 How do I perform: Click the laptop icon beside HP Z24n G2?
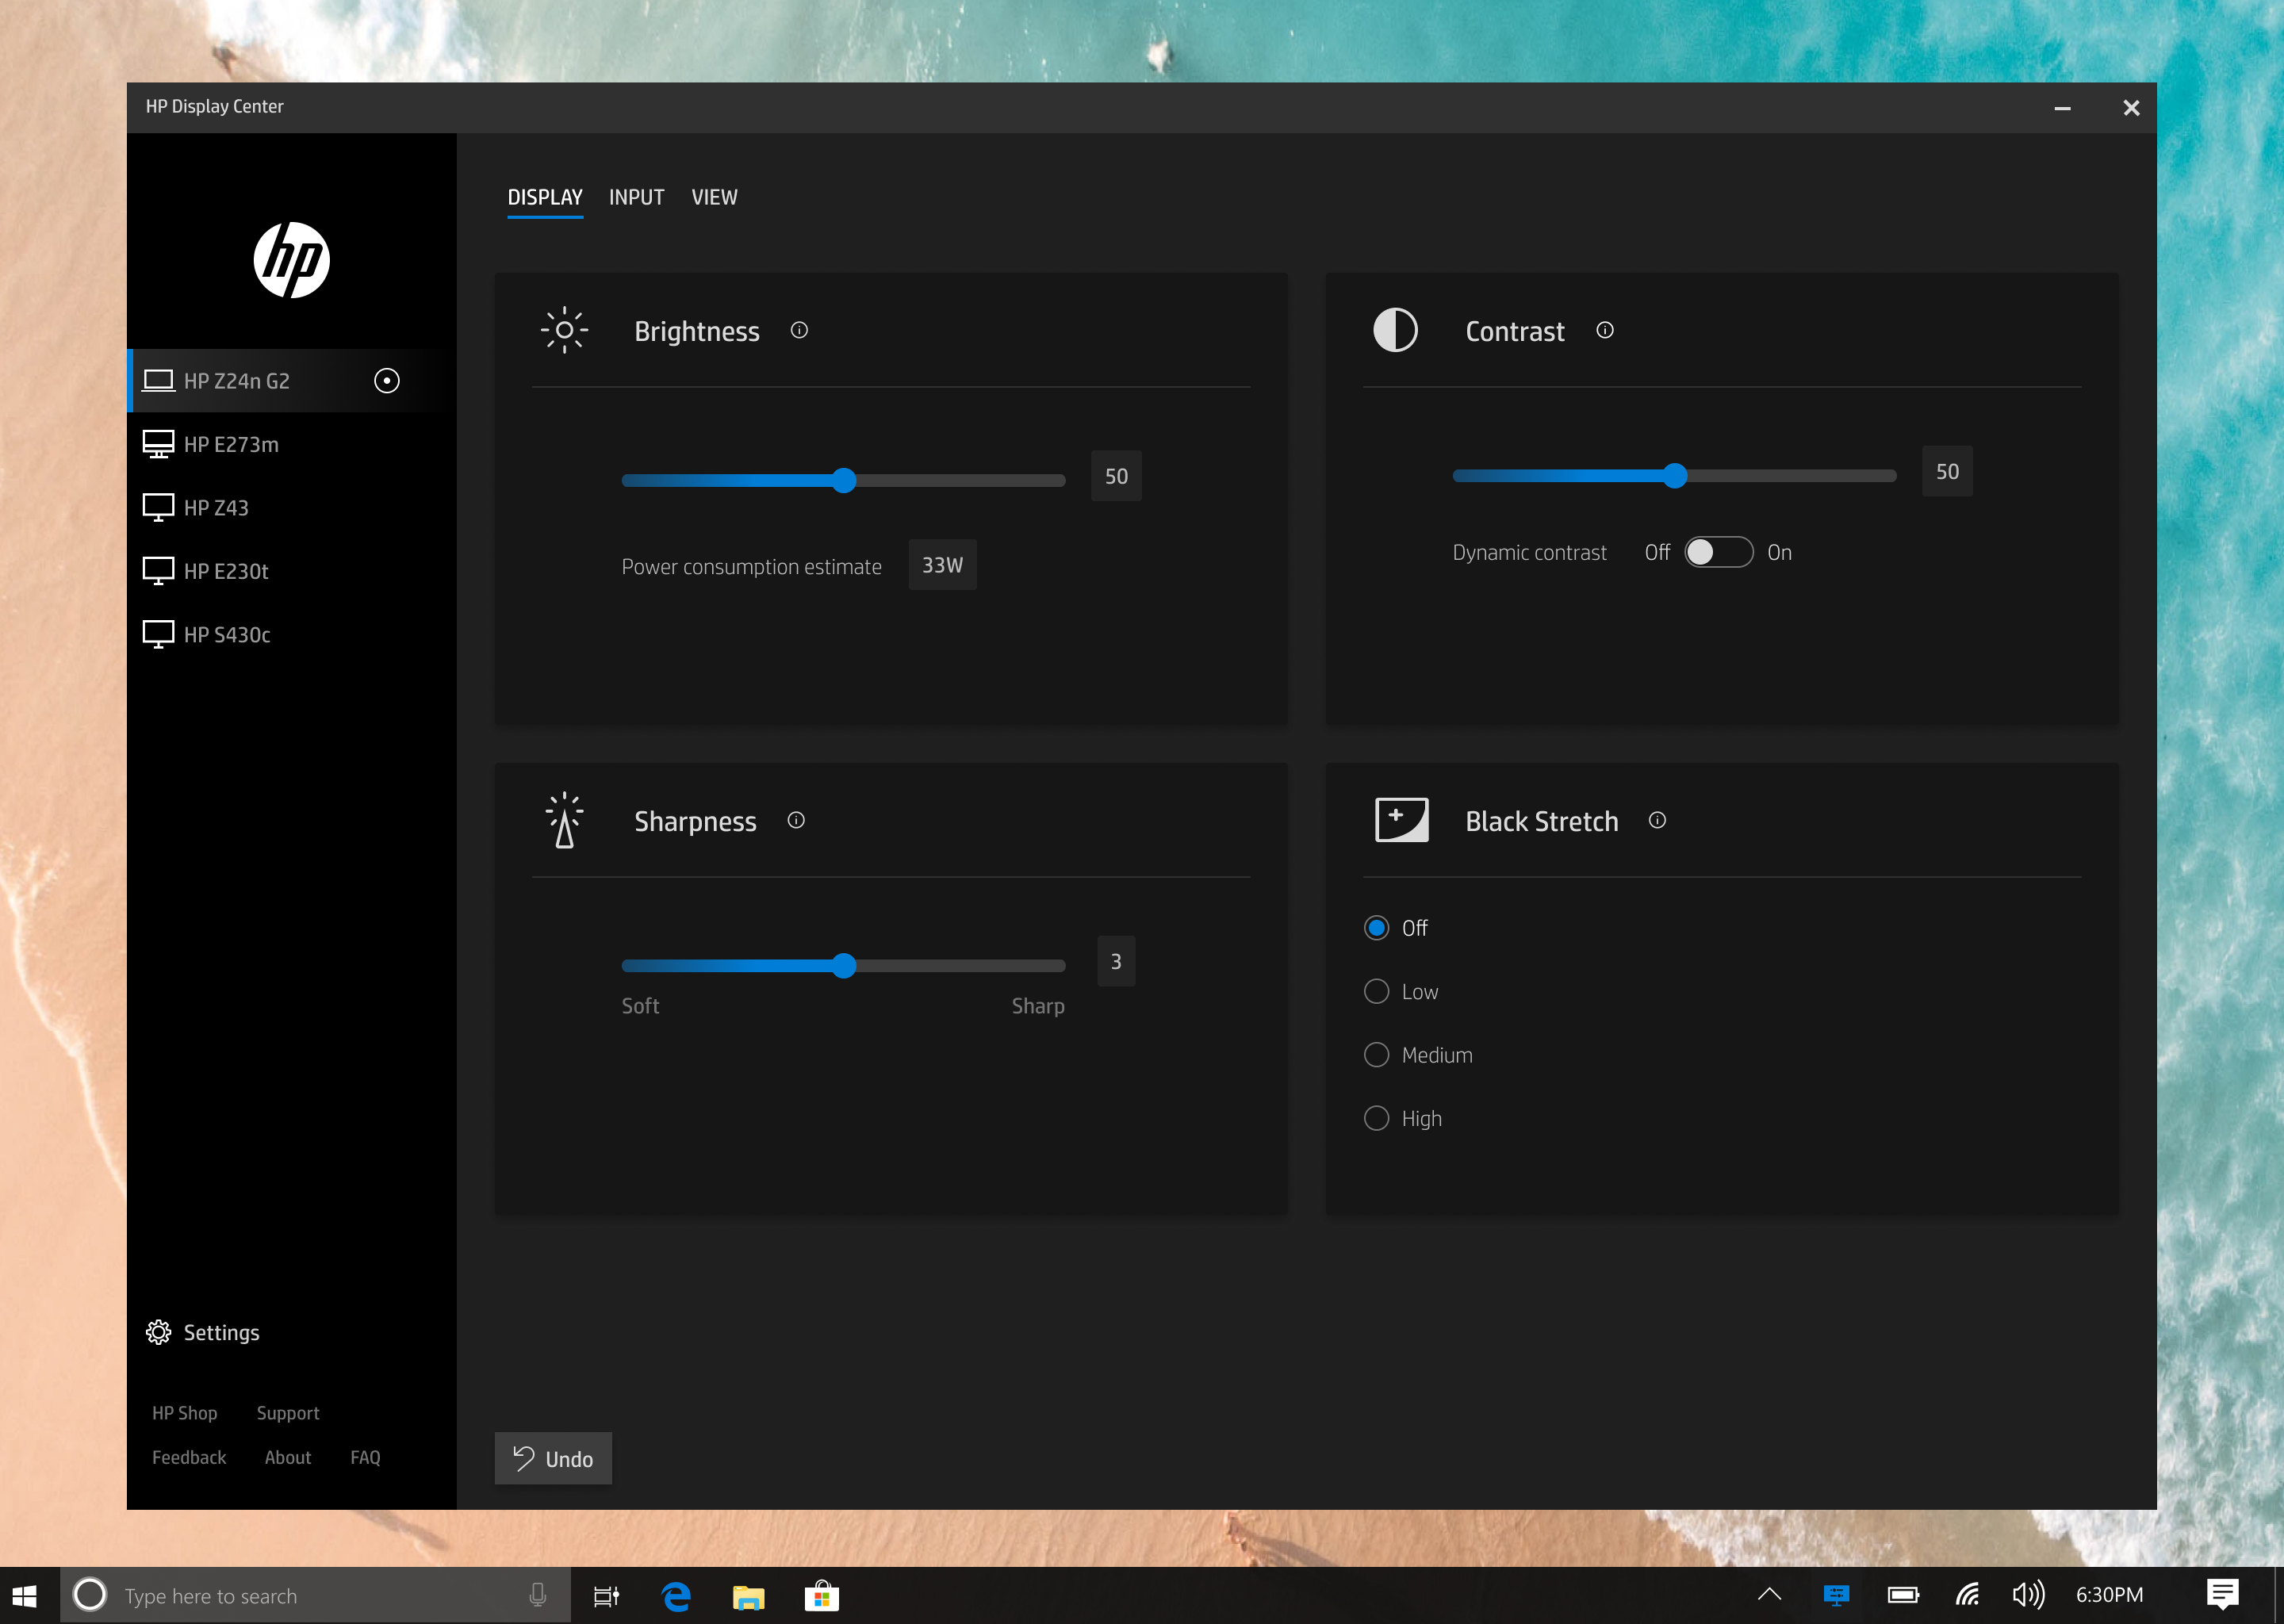pyautogui.click(x=158, y=381)
